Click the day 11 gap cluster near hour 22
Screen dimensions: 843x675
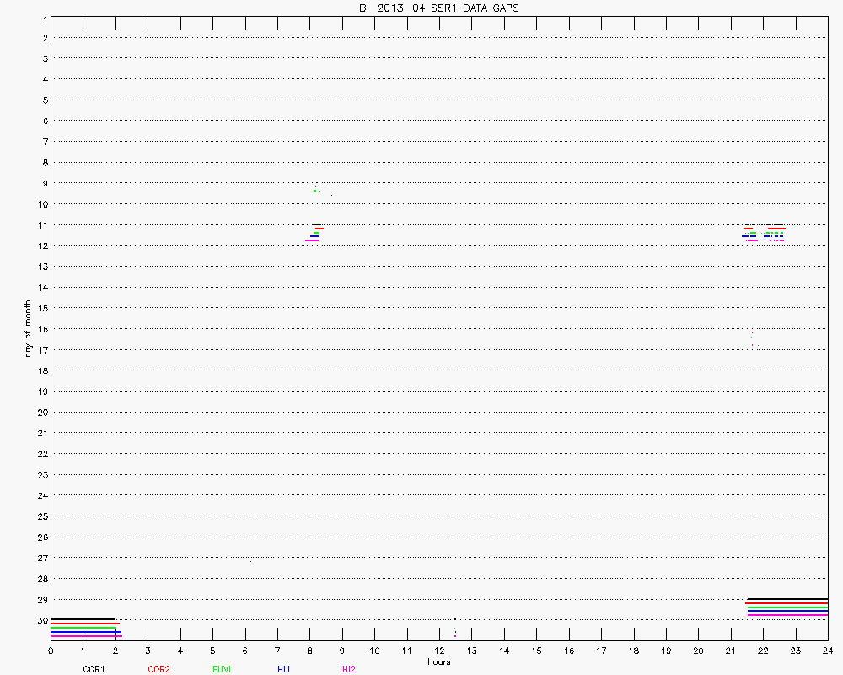coord(765,232)
